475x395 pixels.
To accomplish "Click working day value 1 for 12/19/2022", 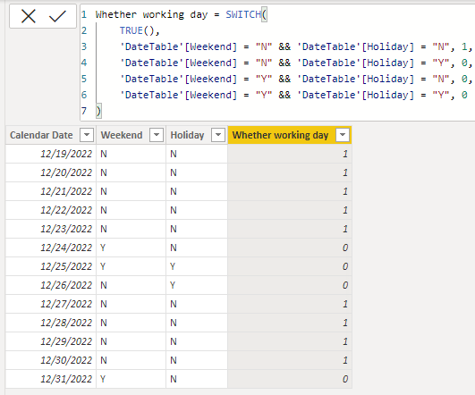I will (290, 154).
